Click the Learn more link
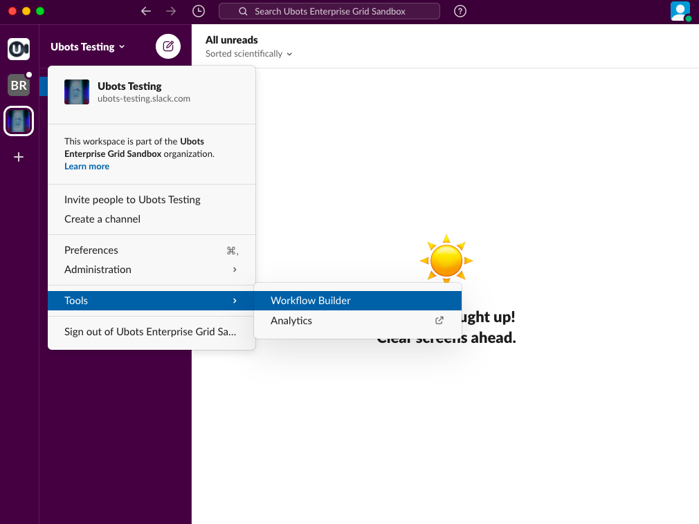 click(x=87, y=166)
